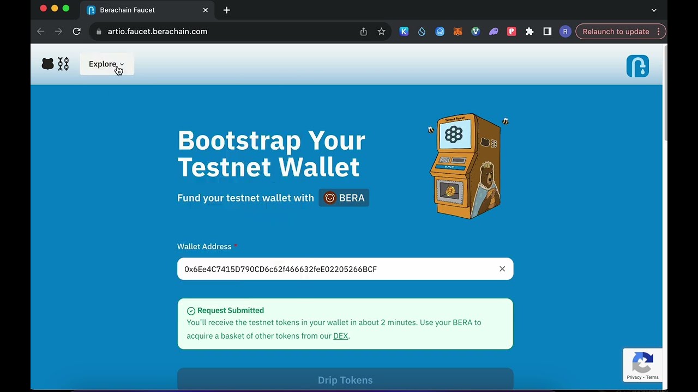Toggle the browser side panel
This screenshot has height=392, width=698.
(547, 32)
